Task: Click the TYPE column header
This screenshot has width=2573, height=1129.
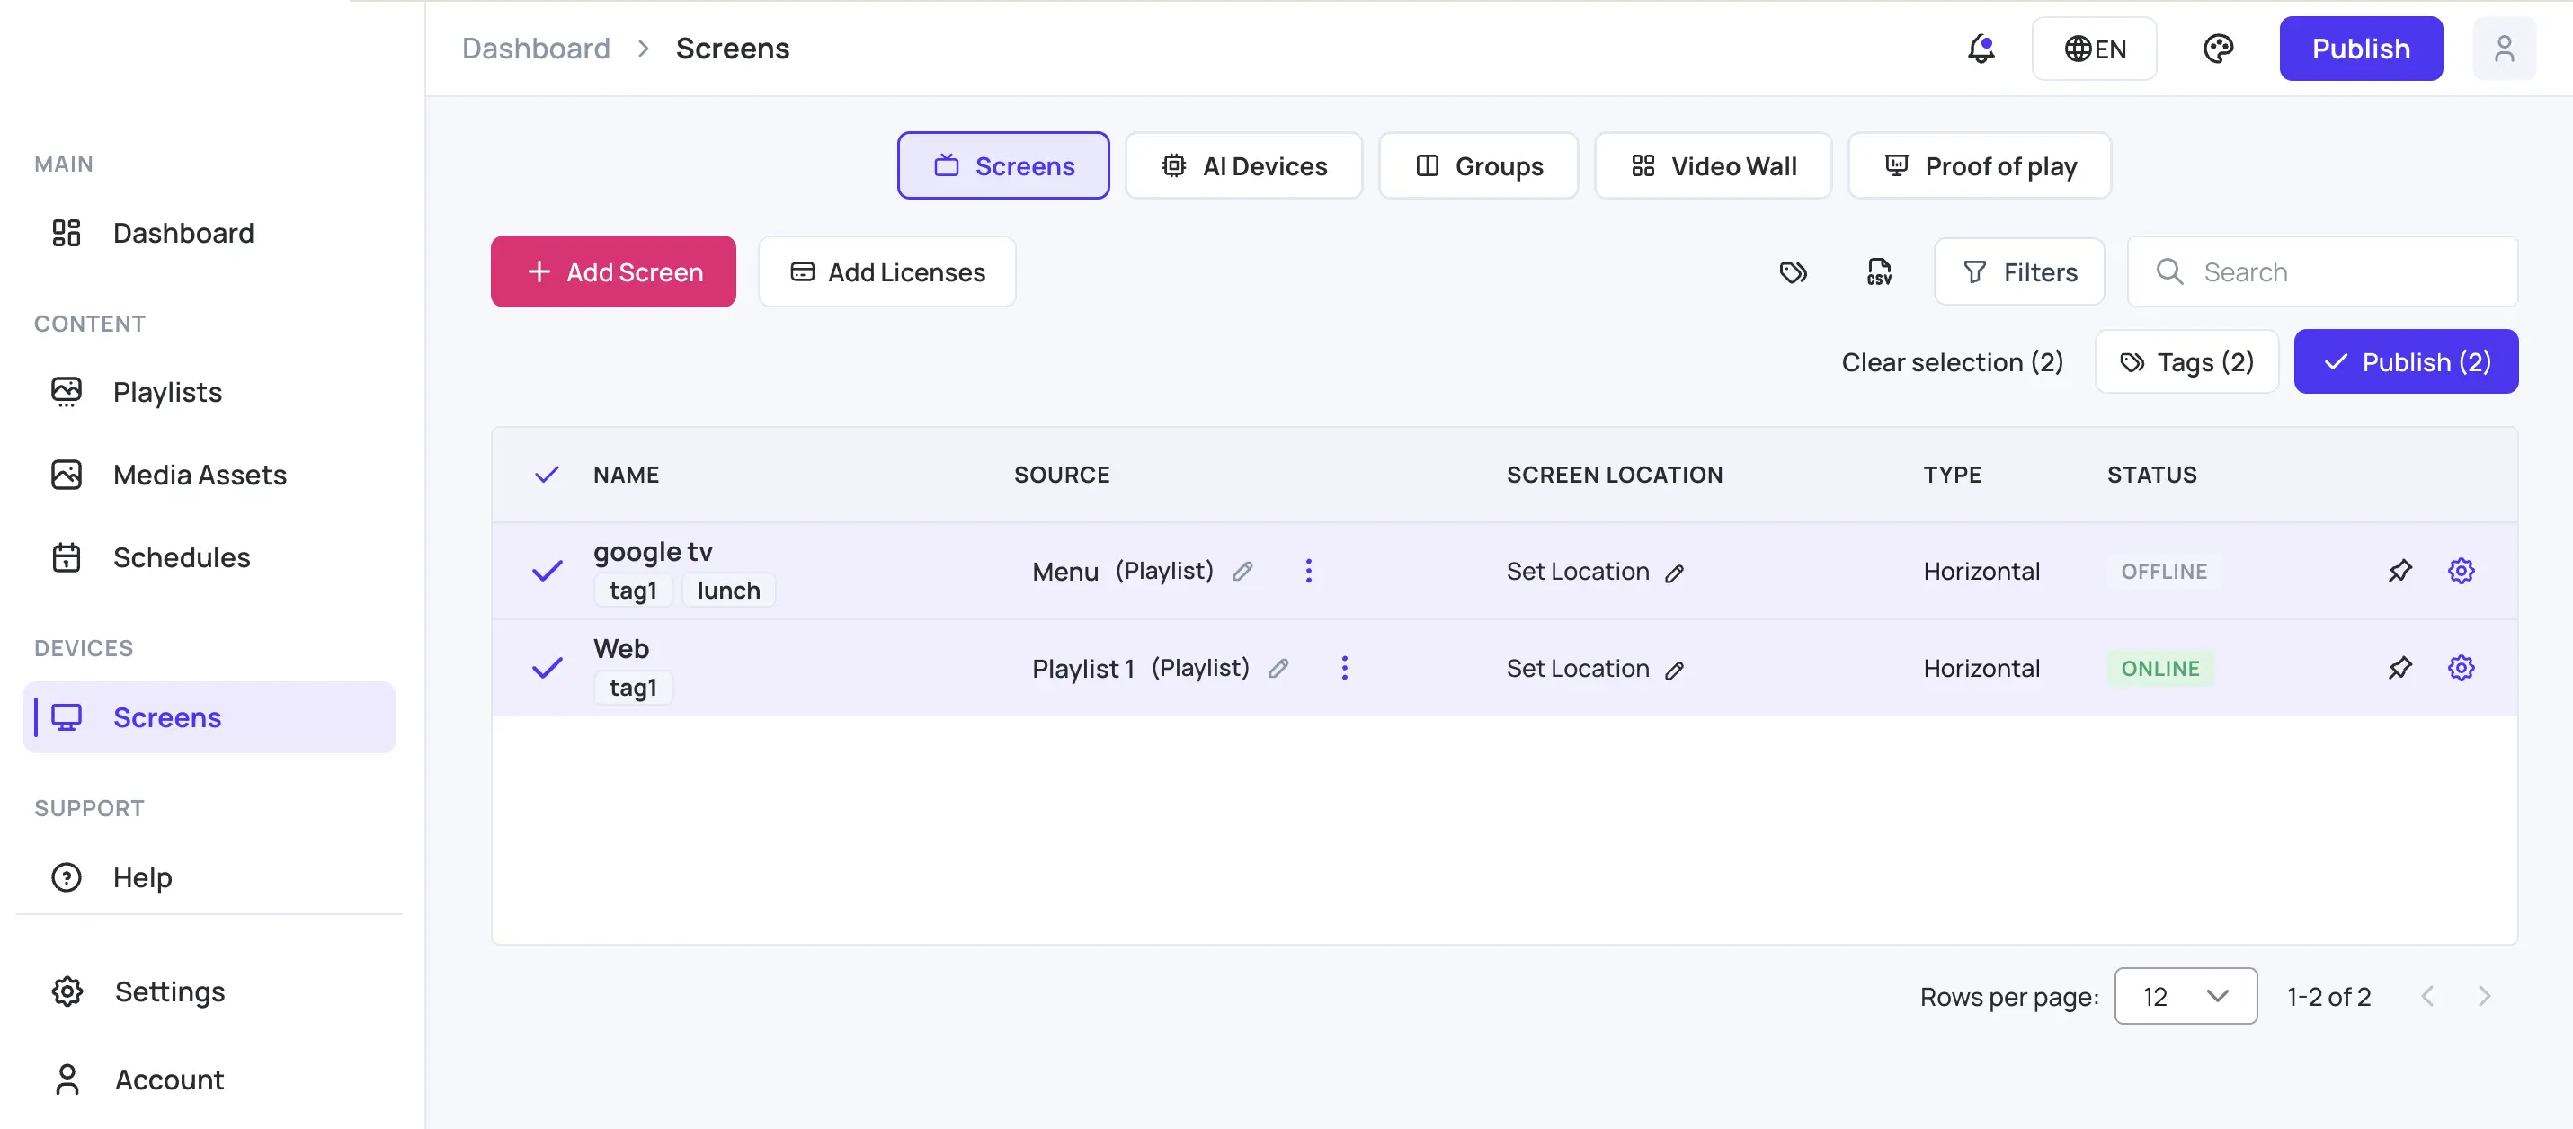Action: pos(1952,475)
